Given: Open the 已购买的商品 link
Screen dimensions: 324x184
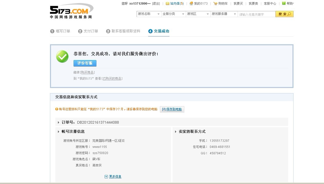Looking at the screenshot, I should tap(112, 78).
